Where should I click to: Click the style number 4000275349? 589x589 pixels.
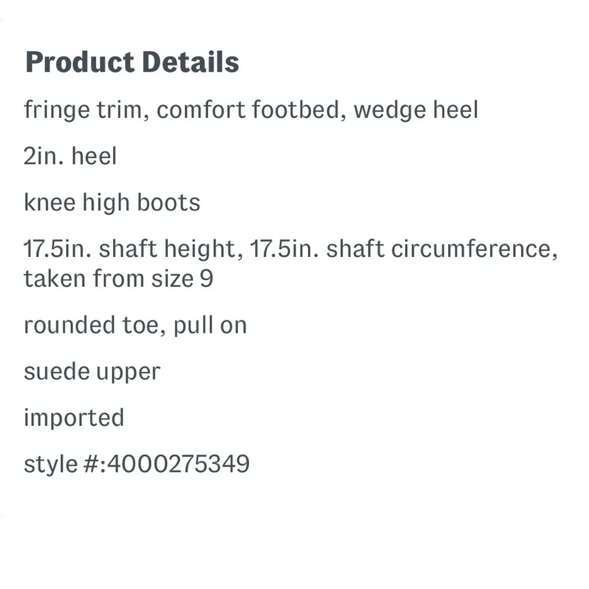click(x=178, y=464)
